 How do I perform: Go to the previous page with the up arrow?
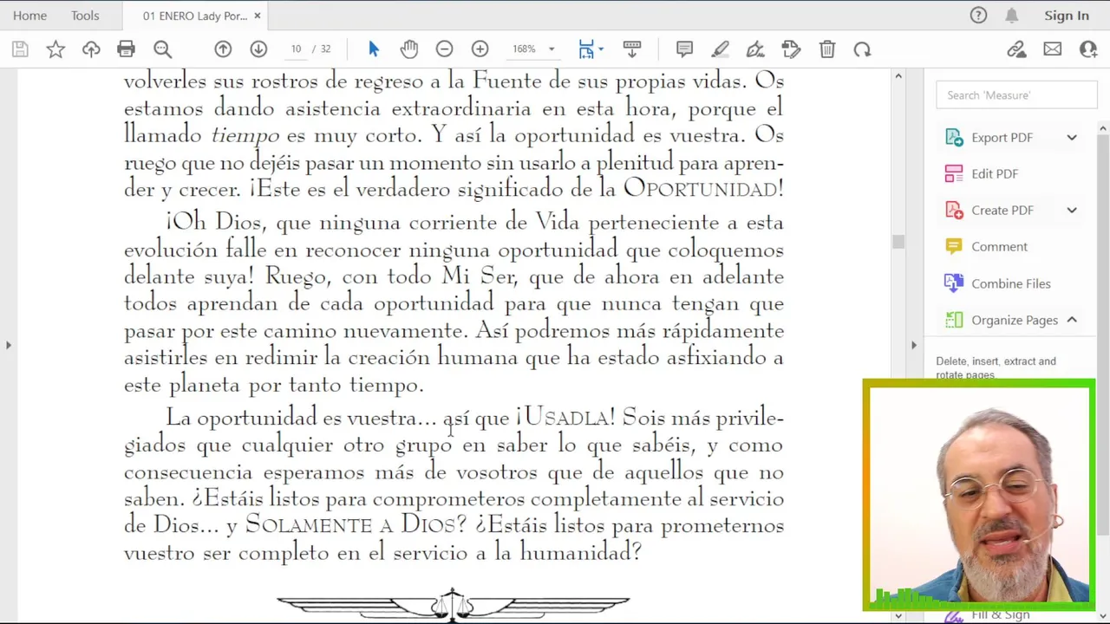[223, 49]
